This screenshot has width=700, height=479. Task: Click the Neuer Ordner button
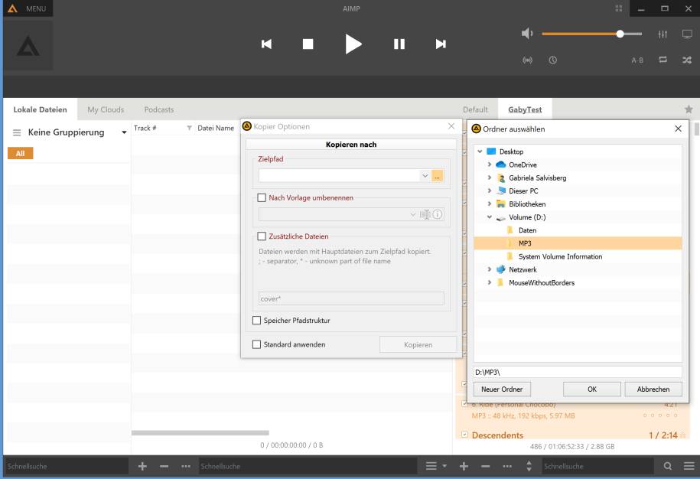(502, 389)
